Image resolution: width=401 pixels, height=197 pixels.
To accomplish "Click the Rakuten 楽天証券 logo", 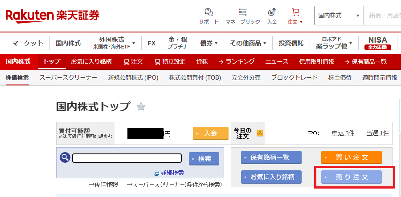I will [53, 16].
